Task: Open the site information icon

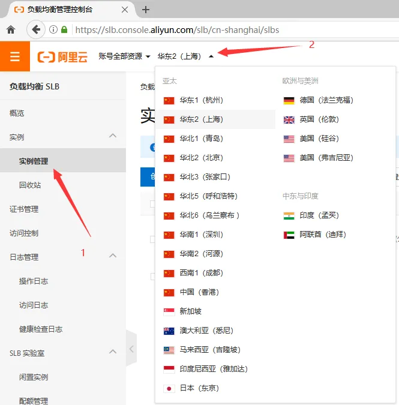Action: 53,30
